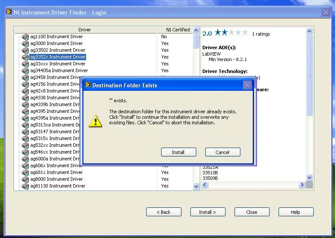The image size is (335, 238).
Task: Click the Close button at the bottom
Action: (252, 212)
